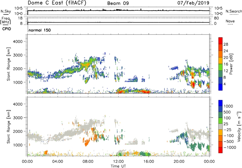Click the 'Freq. [MHz]' legend label
The width and height of the screenshot is (242, 168).
click(x=5, y=20)
